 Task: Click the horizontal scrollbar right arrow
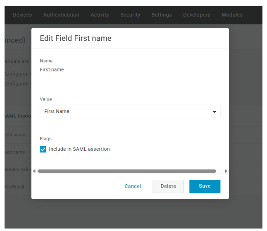click(x=226, y=171)
